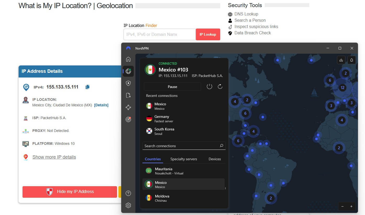Open the file share sidebar icon
This screenshot has height=215, width=365.
[x=128, y=95]
